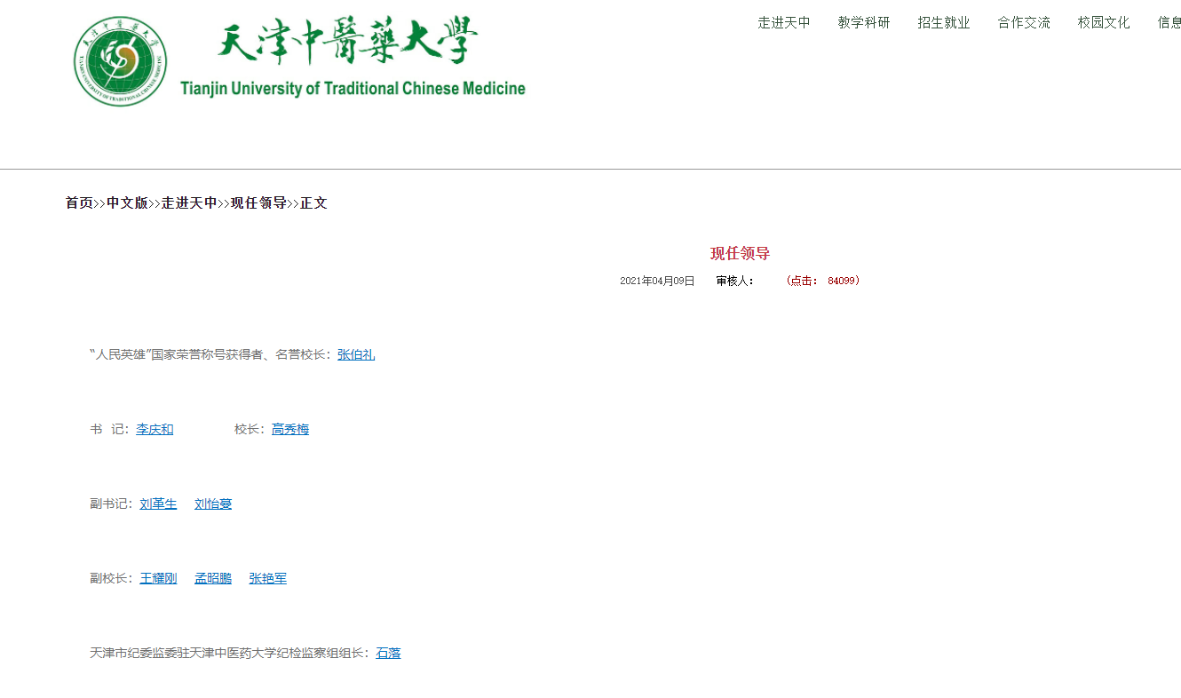Click 中文版 in the breadcrumb trail
The width and height of the screenshot is (1181, 698).
point(127,203)
